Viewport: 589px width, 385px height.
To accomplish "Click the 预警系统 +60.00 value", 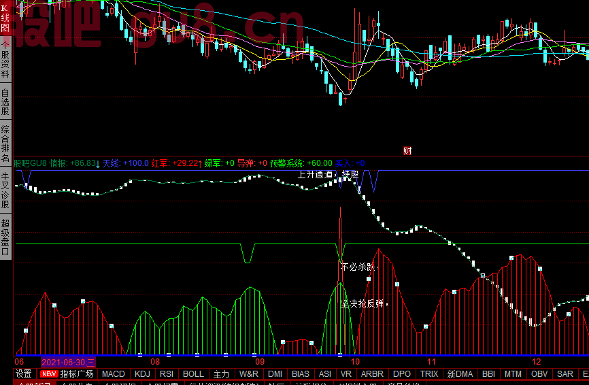I will tap(301, 163).
